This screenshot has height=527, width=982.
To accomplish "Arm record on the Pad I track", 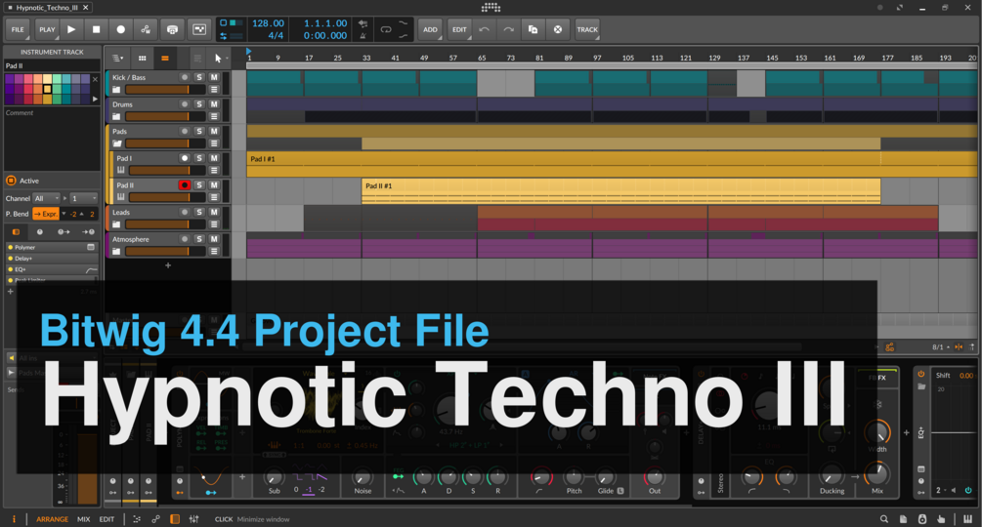I will (184, 158).
